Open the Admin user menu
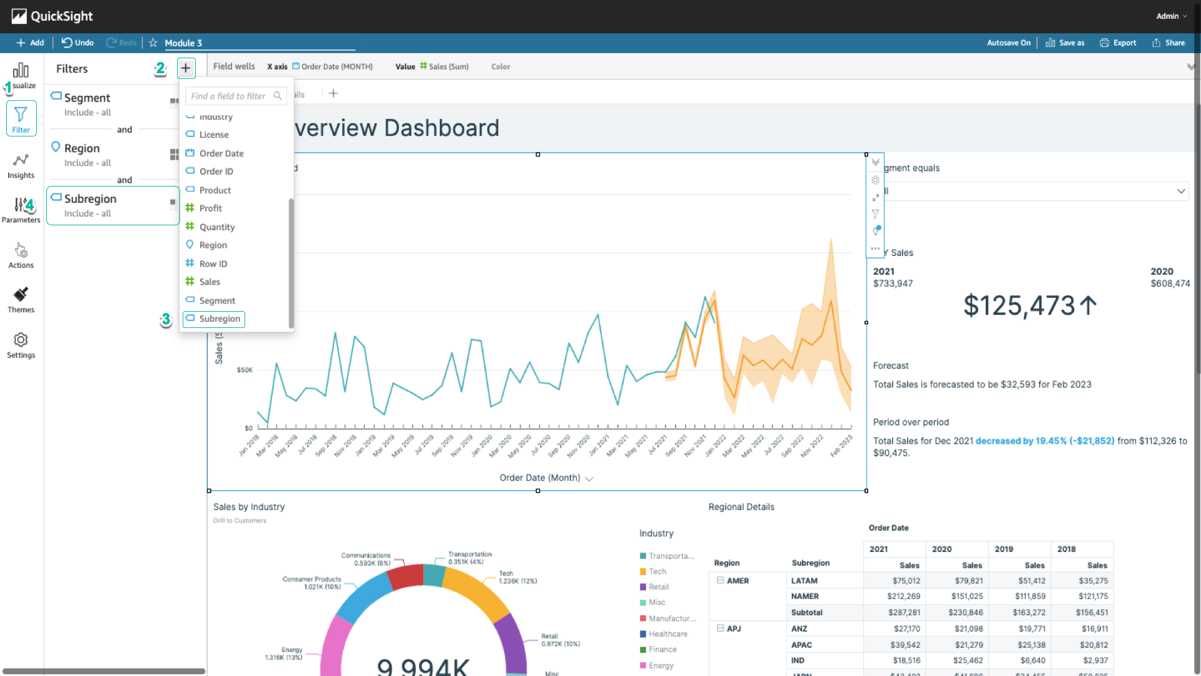The width and height of the screenshot is (1201, 676). point(1171,16)
